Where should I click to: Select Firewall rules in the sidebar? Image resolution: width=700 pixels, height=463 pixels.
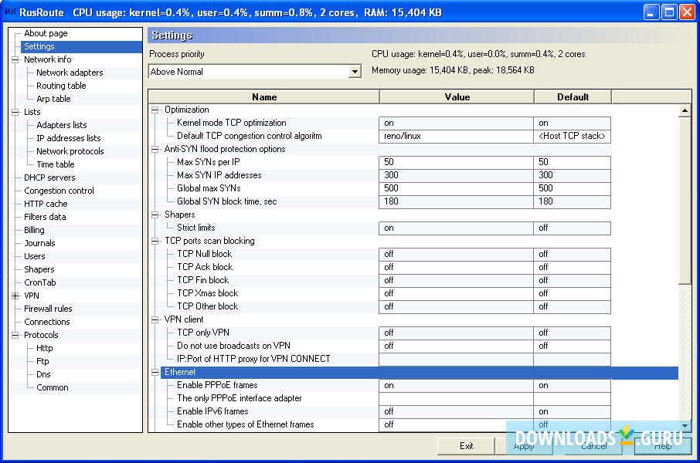48,309
